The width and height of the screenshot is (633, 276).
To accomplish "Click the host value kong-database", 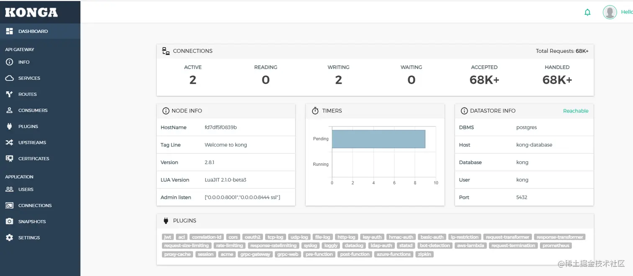I will (x=534, y=145).
